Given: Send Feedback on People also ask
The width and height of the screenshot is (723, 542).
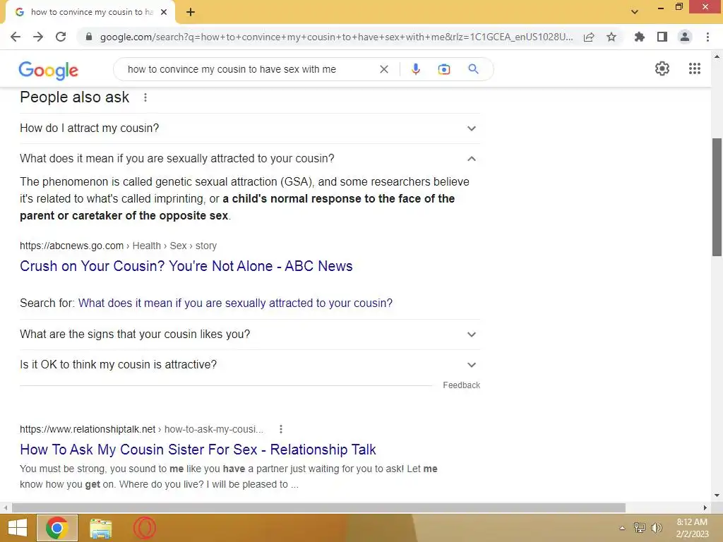Looking at the screenshot, I should tap(461, 385).
